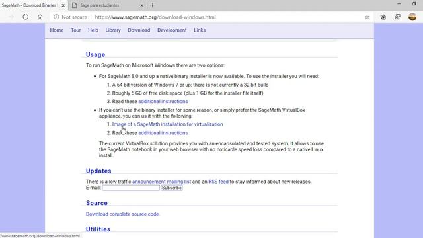Open Image of a SageMath installation for virtualization
This screenshot has width=423, height=238.
[167, 124]
